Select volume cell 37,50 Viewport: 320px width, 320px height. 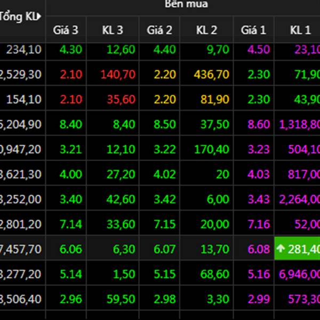click(x=215, y=124)
